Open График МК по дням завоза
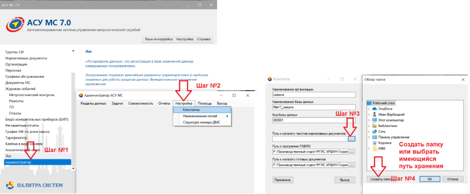Image resolution: width=470 pixels, height=194 pixels. (x=27, y=131)
